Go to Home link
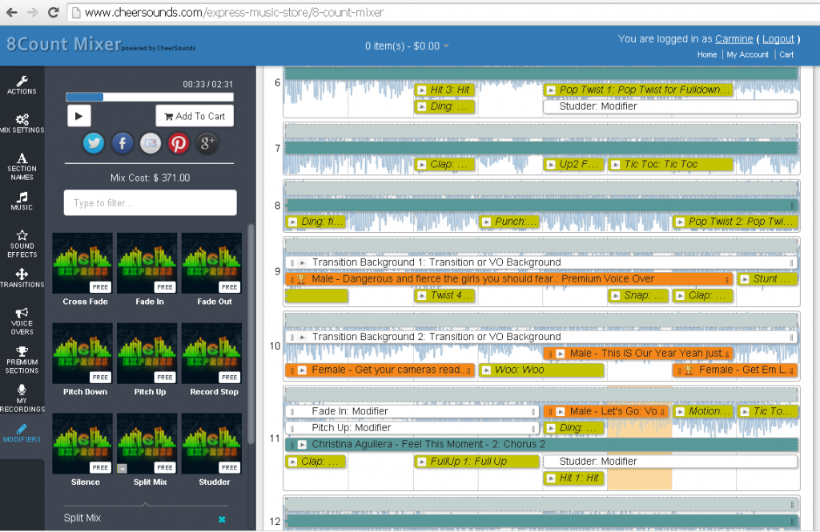820x532 pixels. 706,54
